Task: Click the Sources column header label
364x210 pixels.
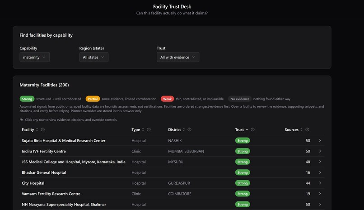Action: [291, 129]
